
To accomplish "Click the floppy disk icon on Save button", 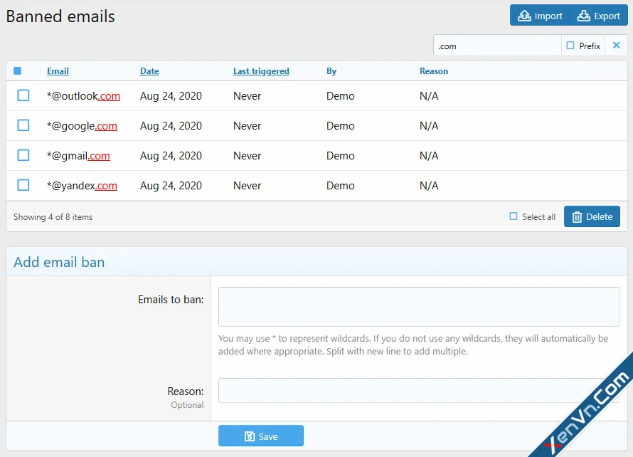I will (x=250, y=436).
